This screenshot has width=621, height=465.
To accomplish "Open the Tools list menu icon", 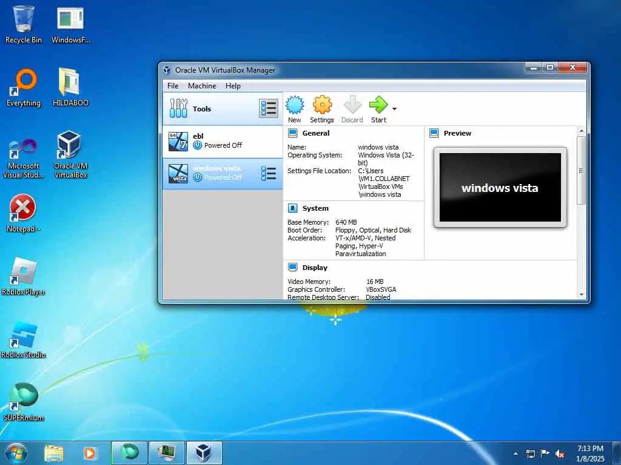I will coord(269,108).
